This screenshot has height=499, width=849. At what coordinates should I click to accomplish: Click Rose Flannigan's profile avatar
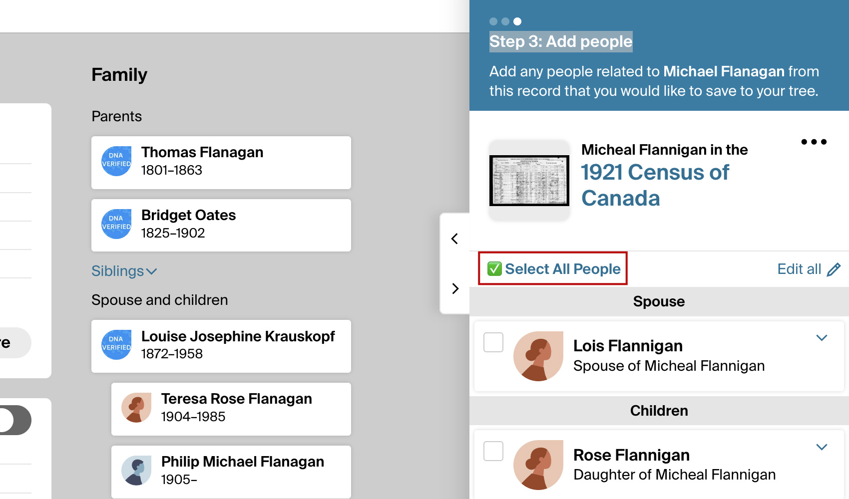pos(538,465)
